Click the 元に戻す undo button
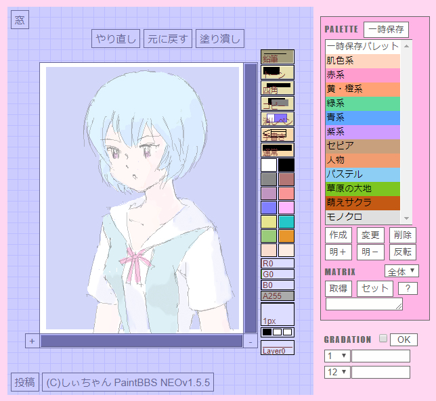The height and width of the screenshot is (401, 436). click(168, 39)
